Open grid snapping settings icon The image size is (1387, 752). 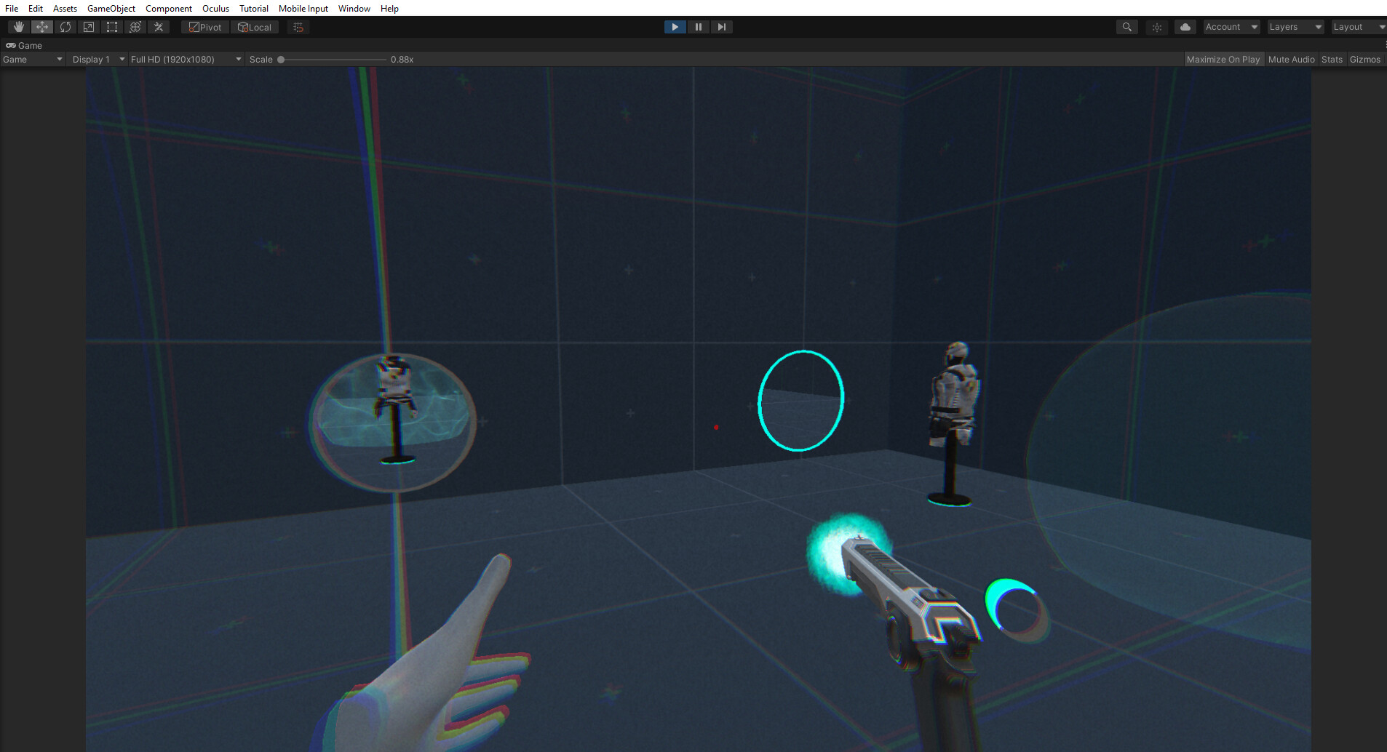pyautogui.click(x=298, y=26)
